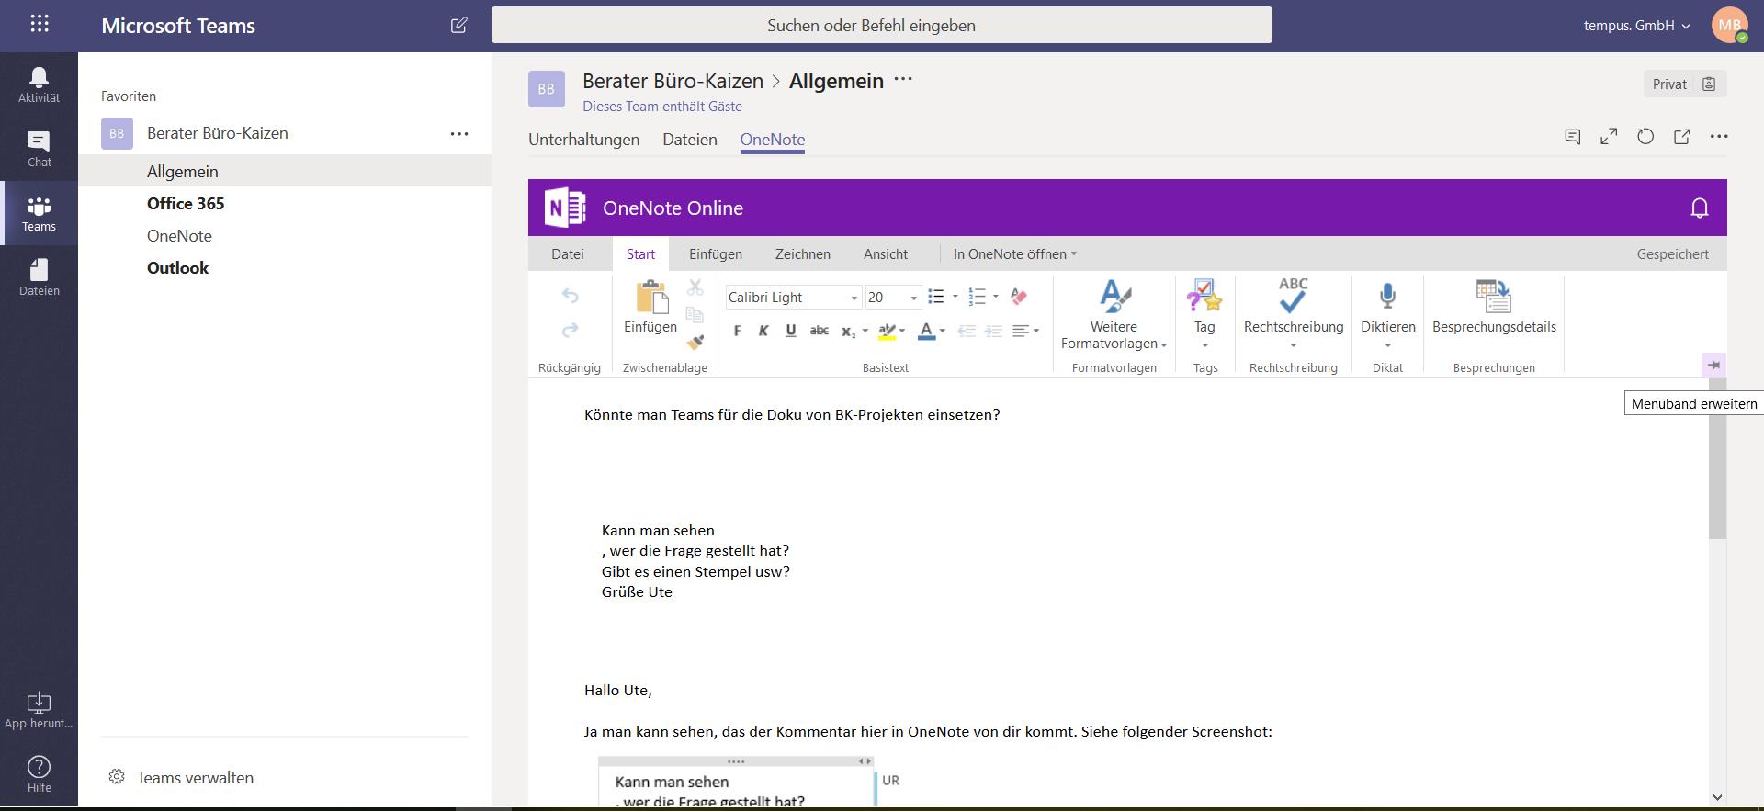Click the OneNote Online logo
Image resolution: width=1764 pixels, height=811 pixels.
tap(565, 208)
